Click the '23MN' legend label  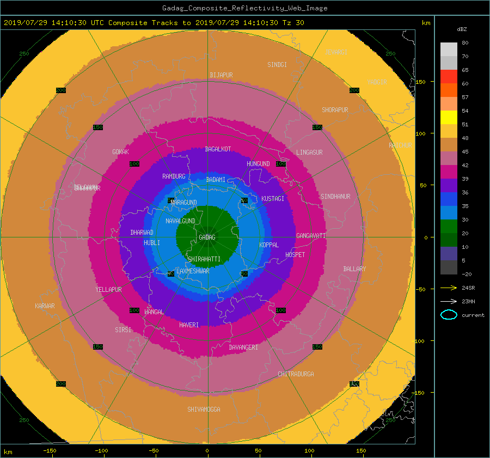click(468, 301)
